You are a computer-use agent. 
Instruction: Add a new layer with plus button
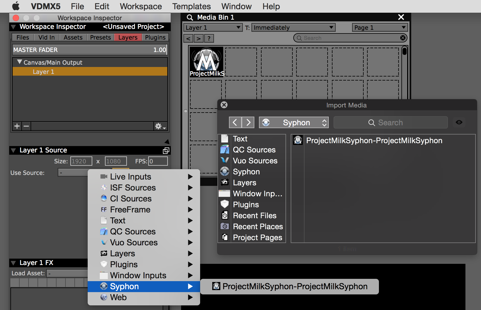pos(17,126)
